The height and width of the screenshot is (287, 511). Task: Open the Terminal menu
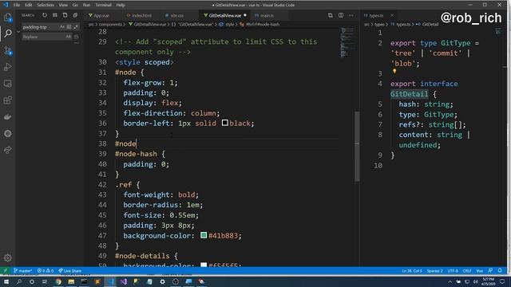tap(103, 5)
